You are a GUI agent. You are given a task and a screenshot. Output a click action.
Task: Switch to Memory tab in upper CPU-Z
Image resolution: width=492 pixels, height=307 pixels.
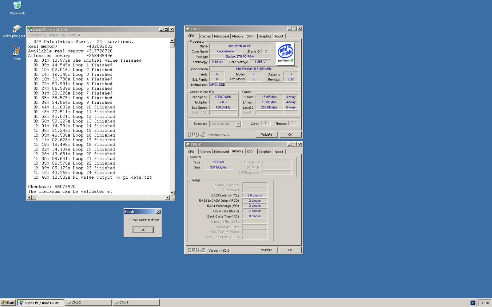click(x=238, y=36)
